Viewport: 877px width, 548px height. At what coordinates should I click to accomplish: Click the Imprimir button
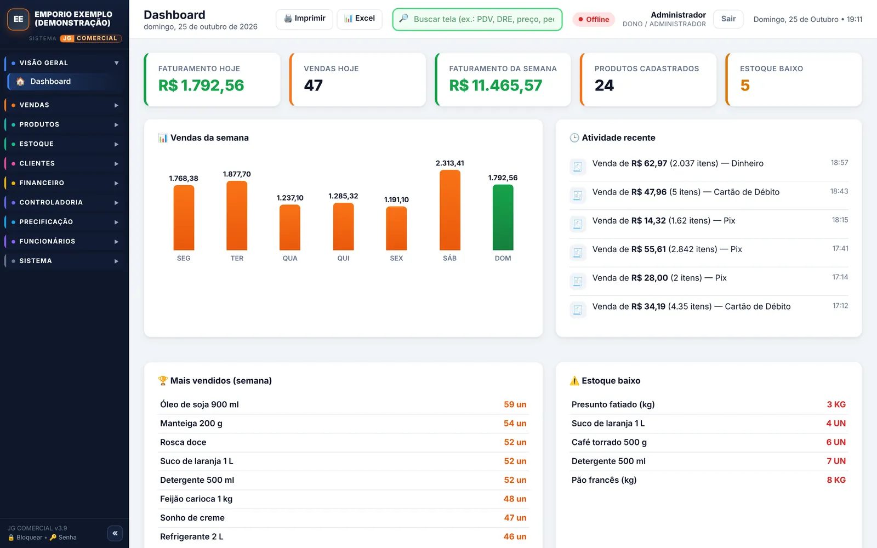click(304, 19)
